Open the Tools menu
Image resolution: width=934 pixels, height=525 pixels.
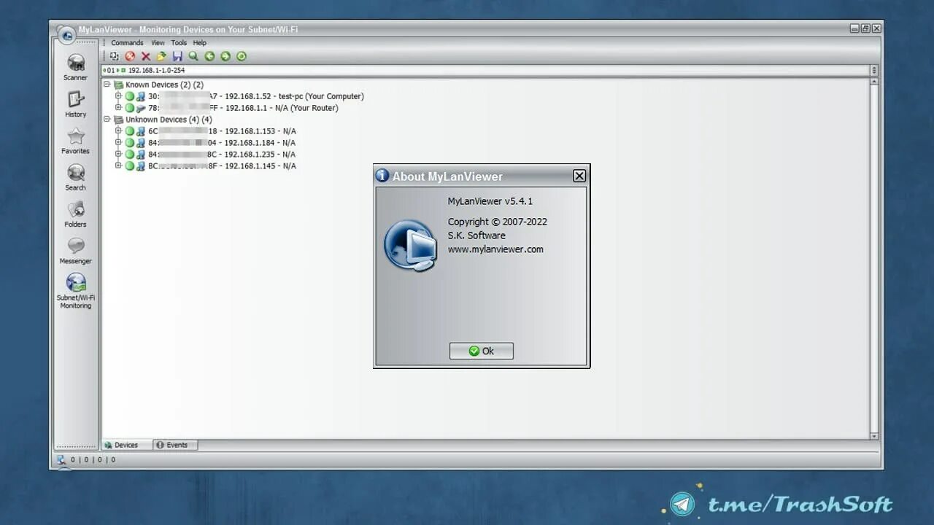click(179, 43)
